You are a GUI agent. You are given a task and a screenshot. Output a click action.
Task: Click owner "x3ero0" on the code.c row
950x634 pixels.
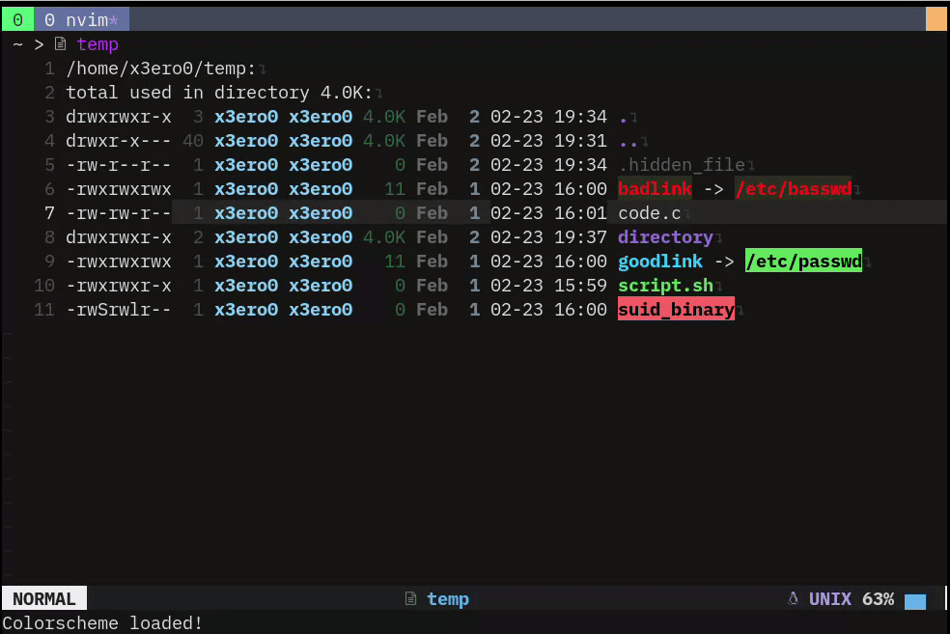246,213
